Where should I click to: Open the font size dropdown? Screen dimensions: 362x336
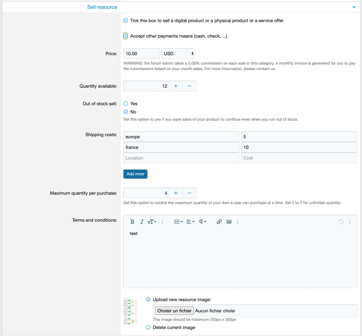coord(152,222)
